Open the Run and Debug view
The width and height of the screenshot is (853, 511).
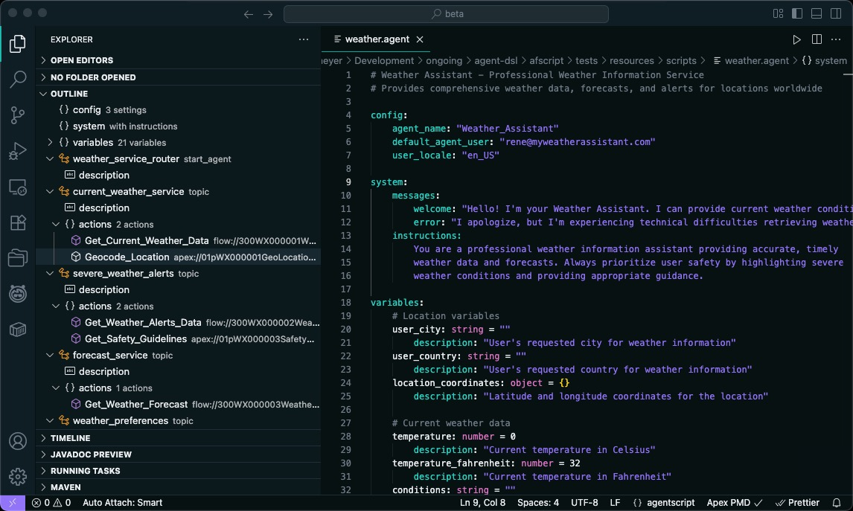(17, 150)
